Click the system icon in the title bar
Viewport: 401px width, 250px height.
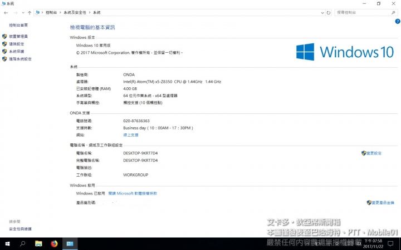click(3, 3)
